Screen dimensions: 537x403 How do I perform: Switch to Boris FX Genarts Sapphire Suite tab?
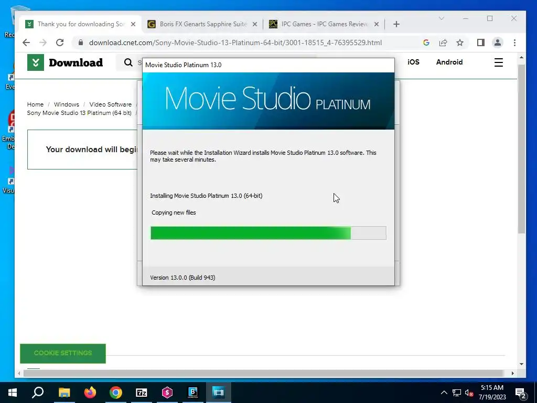[x=202, y=24]
